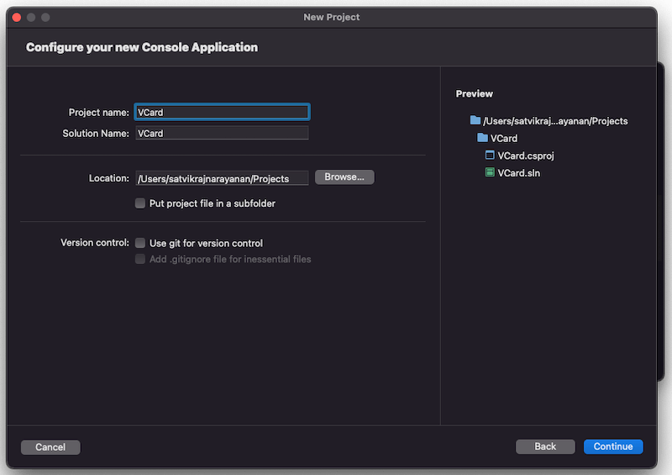
Task: Click the Solution Name field
Action: click(222, 133)
